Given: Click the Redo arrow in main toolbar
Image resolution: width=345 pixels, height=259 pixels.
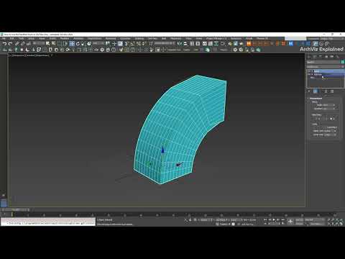Looking at the screenshot, I should (10, 44).
